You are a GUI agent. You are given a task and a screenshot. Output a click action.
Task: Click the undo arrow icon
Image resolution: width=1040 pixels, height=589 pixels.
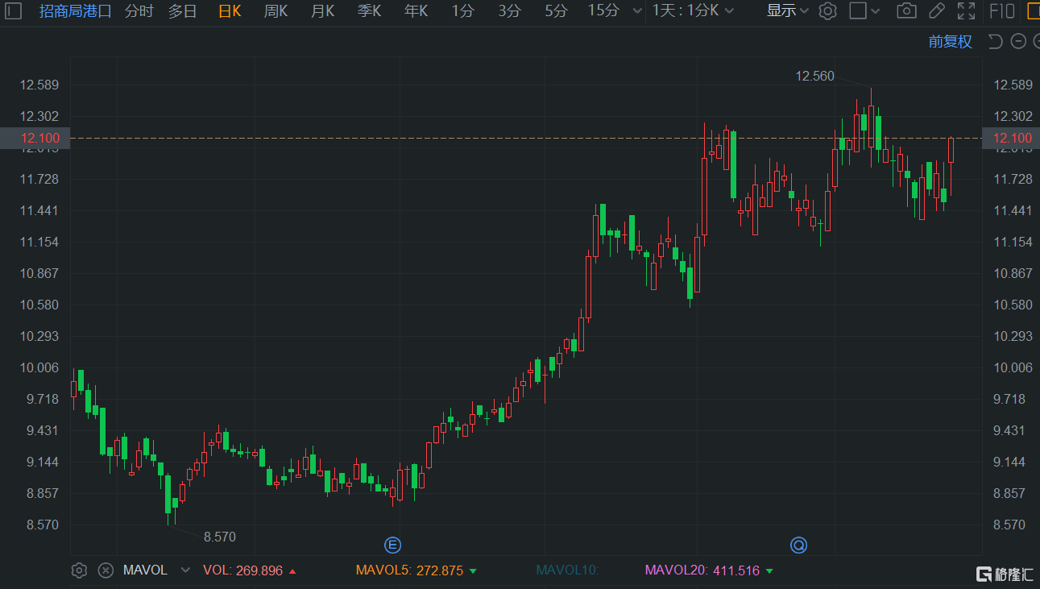click(995, 42)
